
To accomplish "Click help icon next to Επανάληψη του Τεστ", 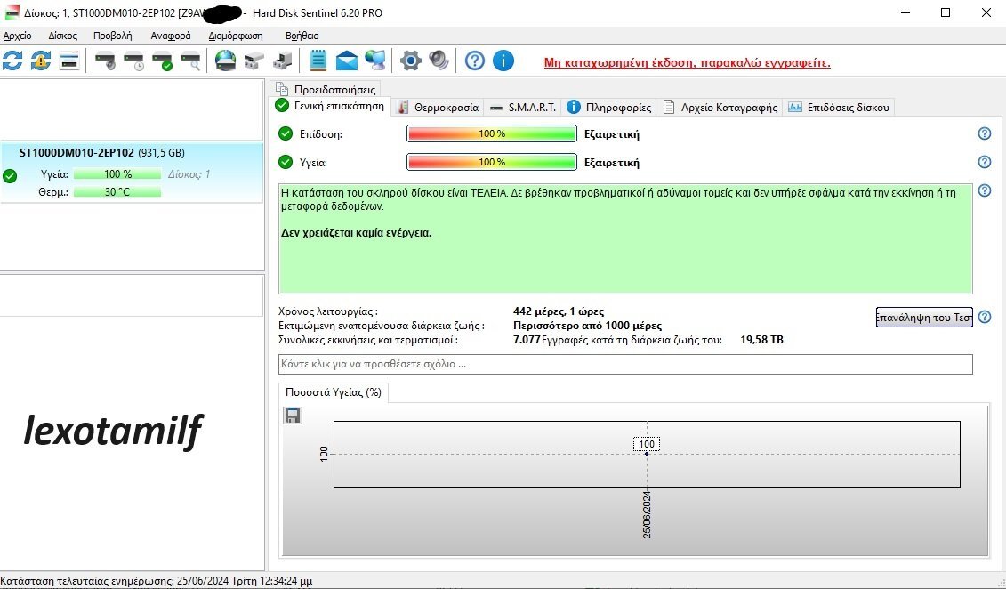I will point(984,317).
